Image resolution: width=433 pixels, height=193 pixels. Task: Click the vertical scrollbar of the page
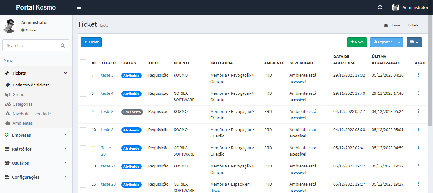pos(430,70)
